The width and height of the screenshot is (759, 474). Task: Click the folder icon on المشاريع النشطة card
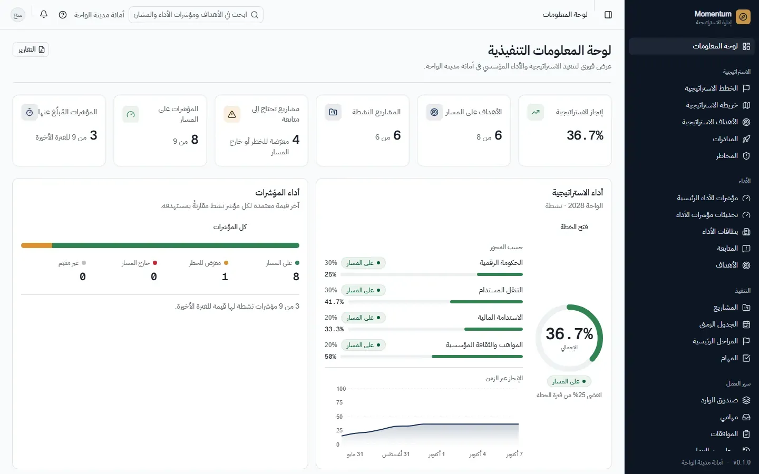(x=333, y=112)
